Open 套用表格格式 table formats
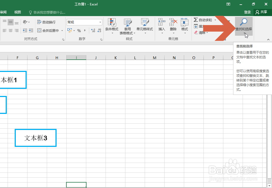Viewport: 272px width, 188px height. coord(128,26)
